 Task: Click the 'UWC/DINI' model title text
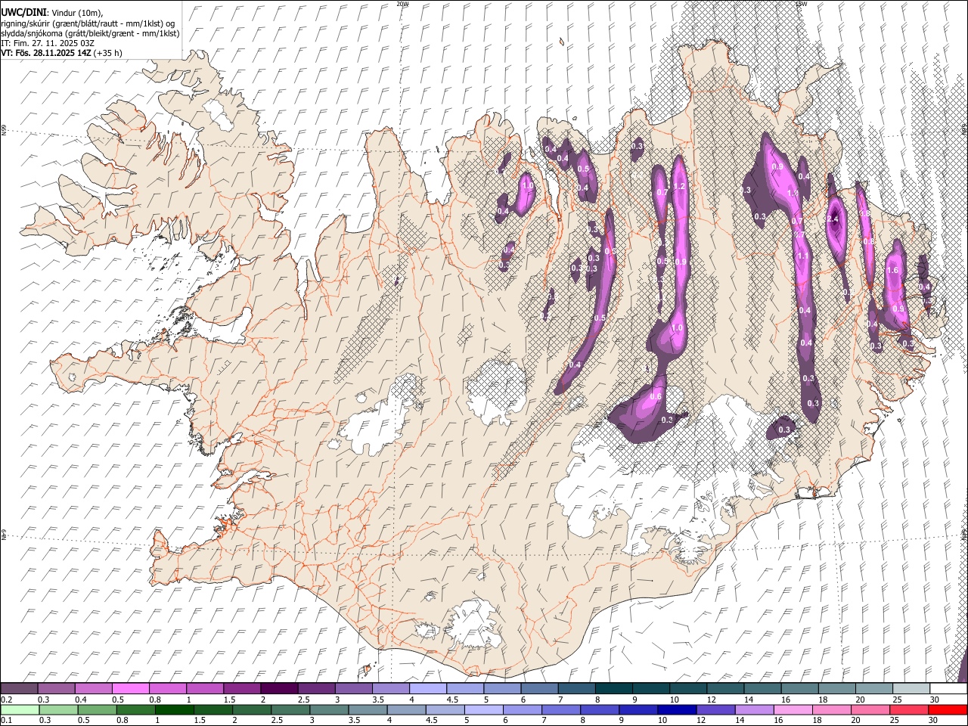click(23, 12)
